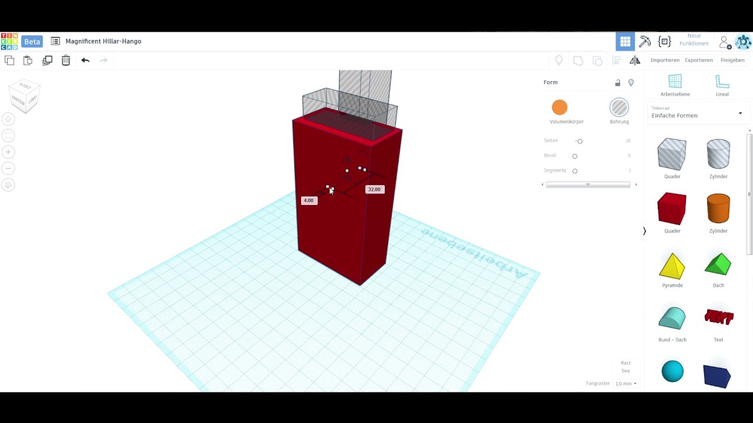Copy the selection with the copy icon

tap(9, 60)
